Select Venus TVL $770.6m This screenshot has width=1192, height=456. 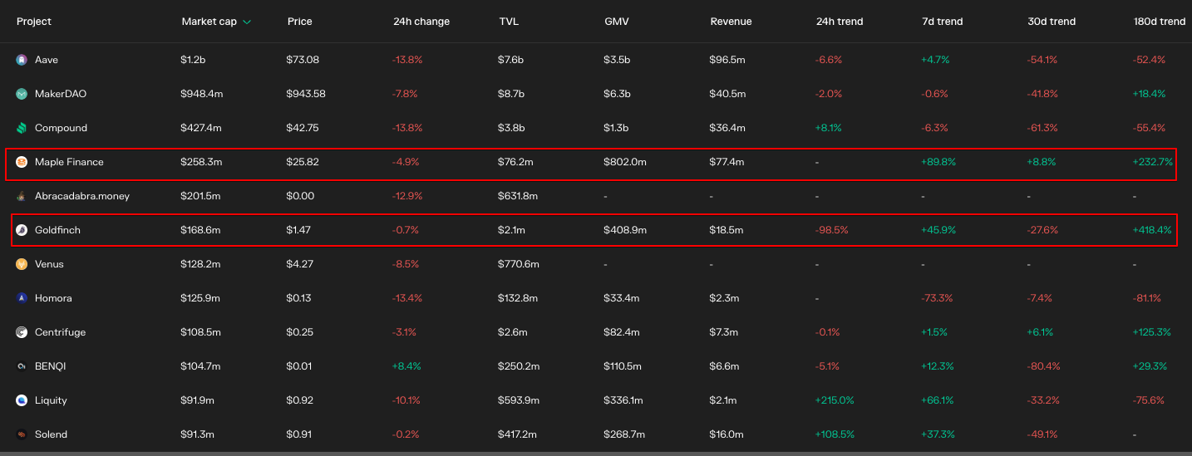[x=519, y=264]
